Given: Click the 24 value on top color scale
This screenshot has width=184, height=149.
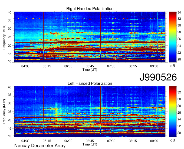Looking at the screenshot, I should [x=179, y=46].
